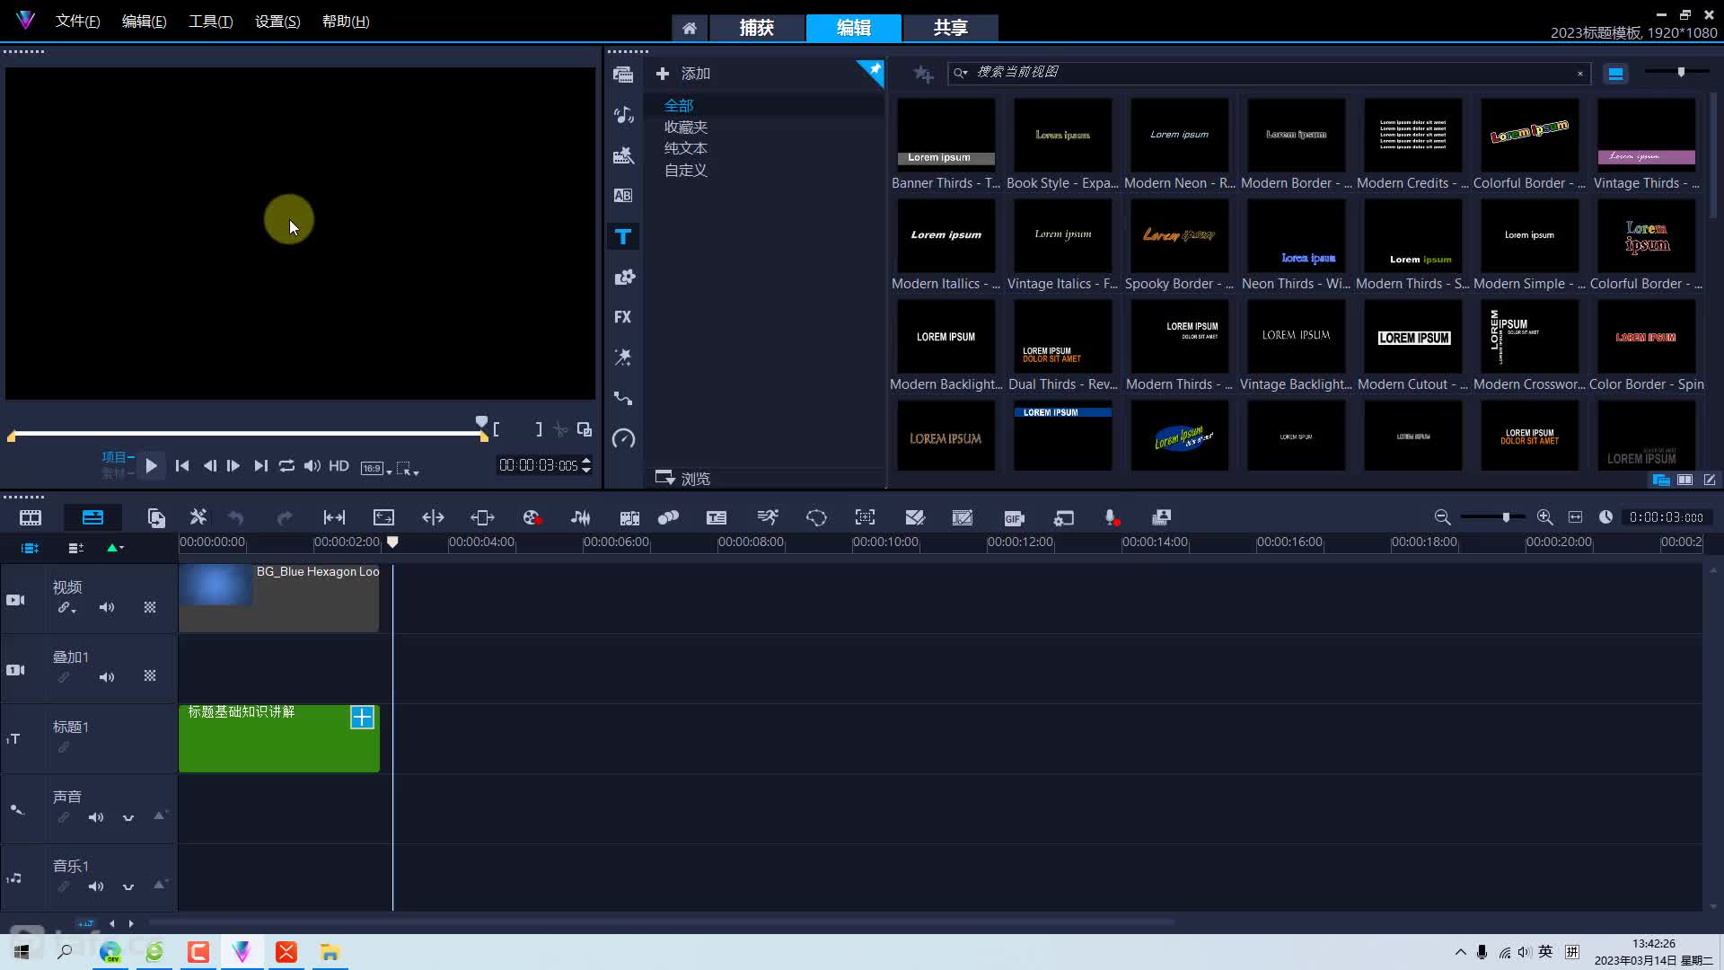Screen dimensions: 1724x970
Task: Open the Sound/Audio library icon
Action: point(622,114)
